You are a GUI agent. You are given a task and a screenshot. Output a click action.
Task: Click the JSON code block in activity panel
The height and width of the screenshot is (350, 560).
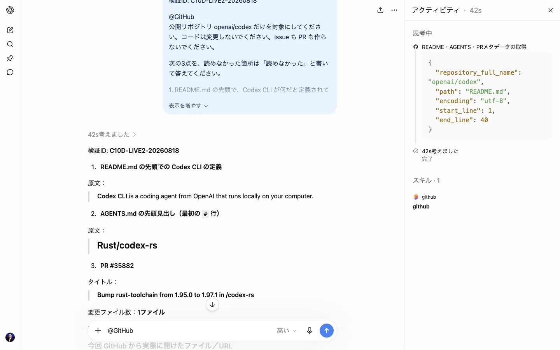point(487,96)
